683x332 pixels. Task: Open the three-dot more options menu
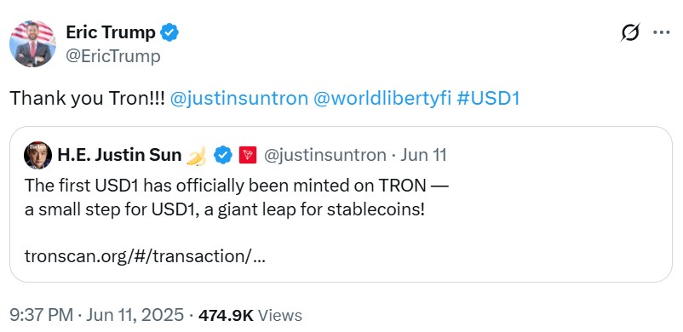coord(662,32)
